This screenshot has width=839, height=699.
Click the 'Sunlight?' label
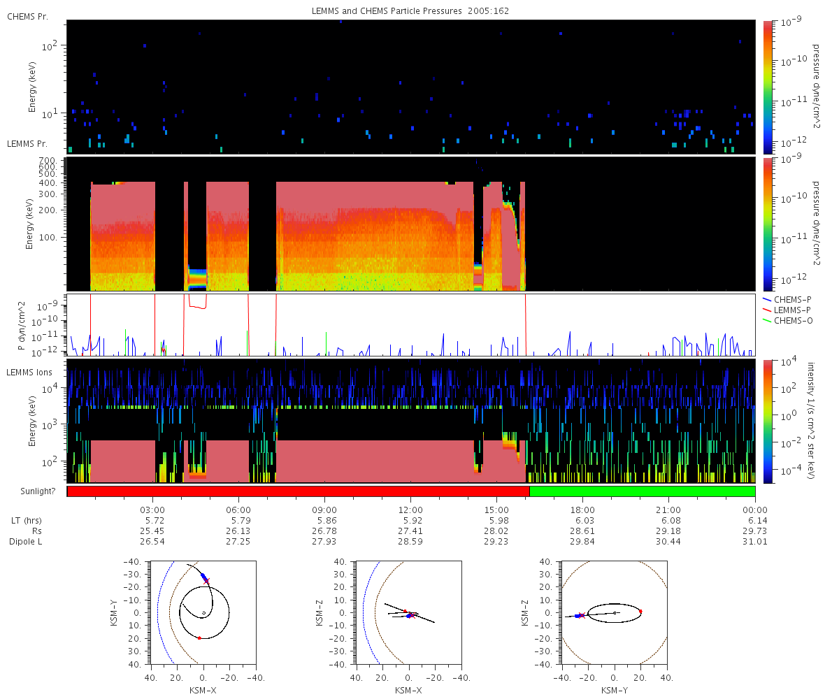pyautogui.click(x=31, y=491)
